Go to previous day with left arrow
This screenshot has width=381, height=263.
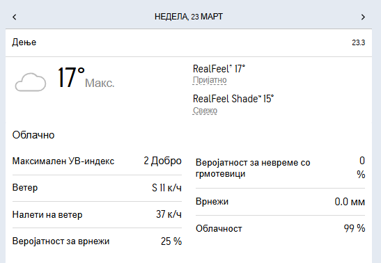click(15, 17)
